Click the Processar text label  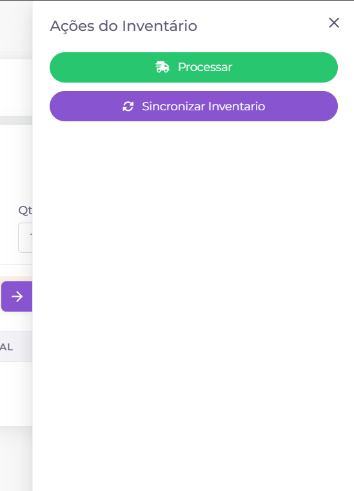click(205, 67)
